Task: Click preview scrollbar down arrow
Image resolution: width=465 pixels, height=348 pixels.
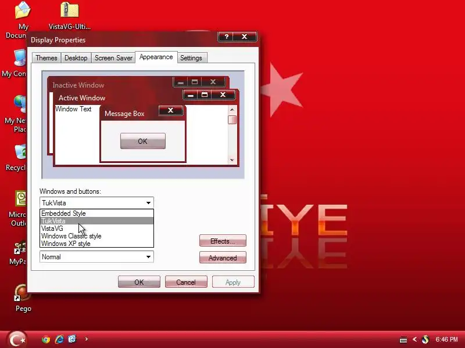Action: point(232,160)
